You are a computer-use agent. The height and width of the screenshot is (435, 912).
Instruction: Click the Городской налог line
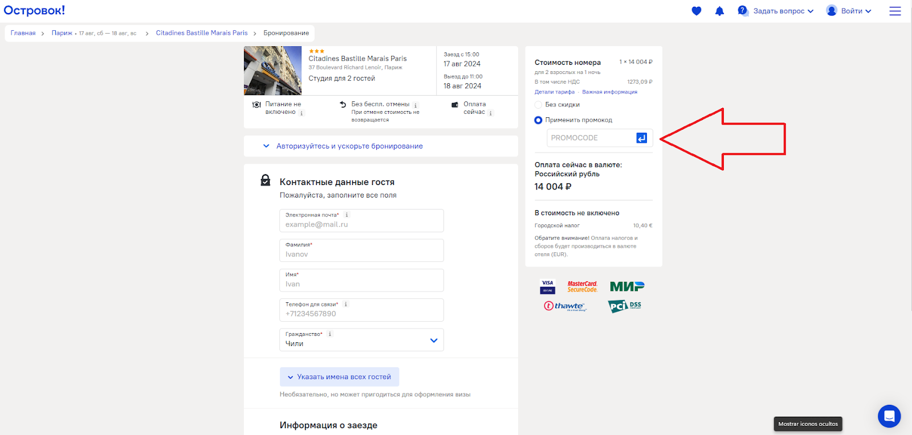coord(593,225)
